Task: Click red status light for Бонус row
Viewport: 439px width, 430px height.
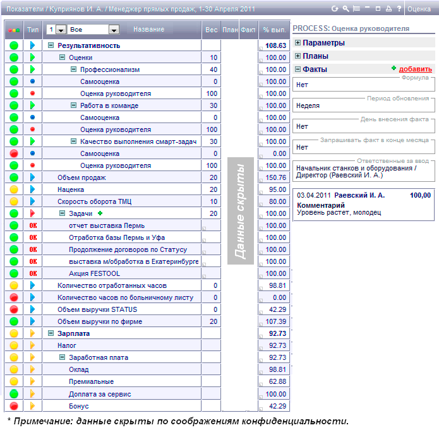Action: 14,406
